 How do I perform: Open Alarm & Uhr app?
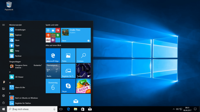click(x=25, y=87)
